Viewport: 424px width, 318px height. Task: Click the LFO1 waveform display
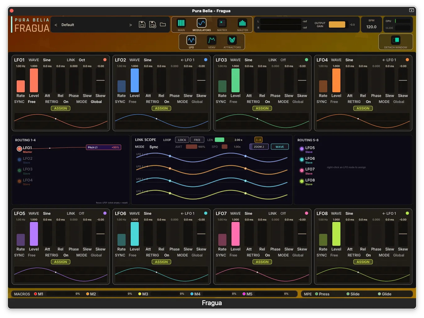(x=61, y=121)
